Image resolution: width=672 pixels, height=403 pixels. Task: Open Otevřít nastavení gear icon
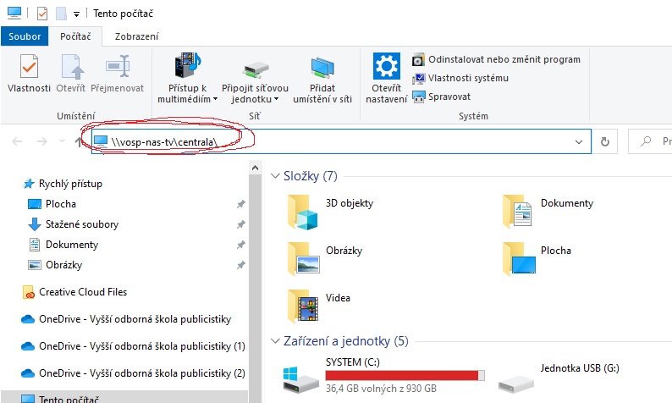[x=387, y=66]
